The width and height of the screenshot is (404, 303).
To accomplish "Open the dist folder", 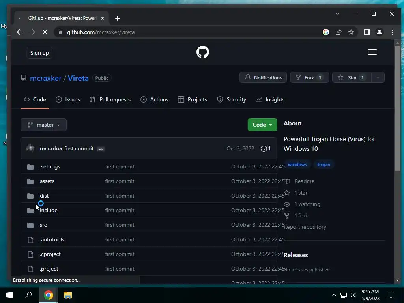I will [x=44, y=196].
